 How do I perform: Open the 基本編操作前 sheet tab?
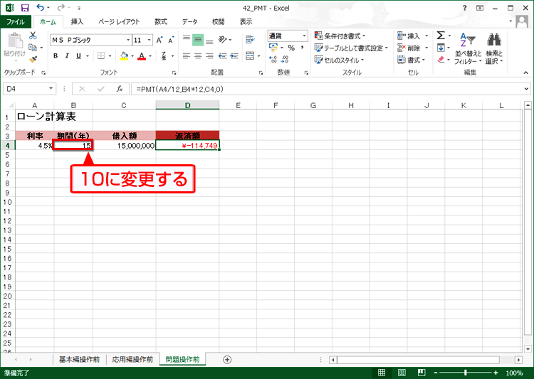(79, 359)
